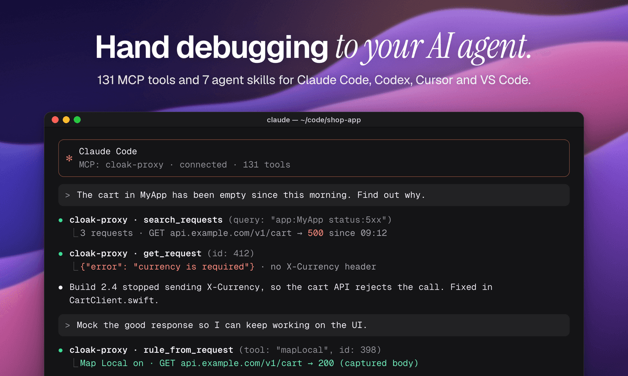628x376 pixels.
Task: Click the red close button of the terminal window
Action: [x=55, y=120]
